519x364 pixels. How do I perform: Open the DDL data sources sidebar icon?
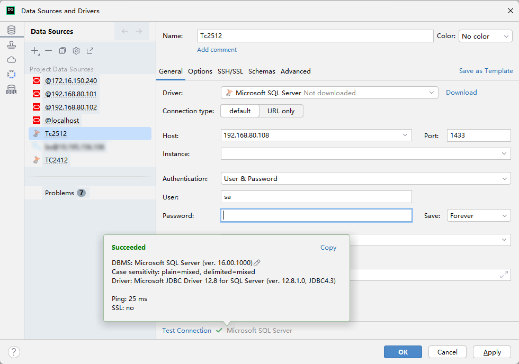12,89
